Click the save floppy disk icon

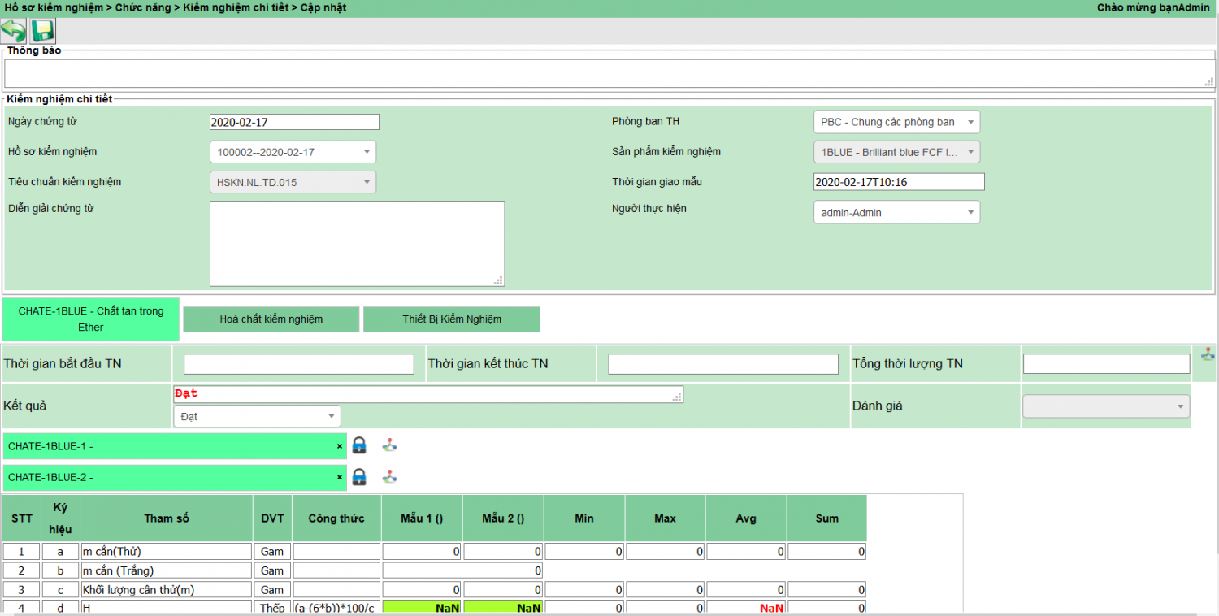[42, 31]
